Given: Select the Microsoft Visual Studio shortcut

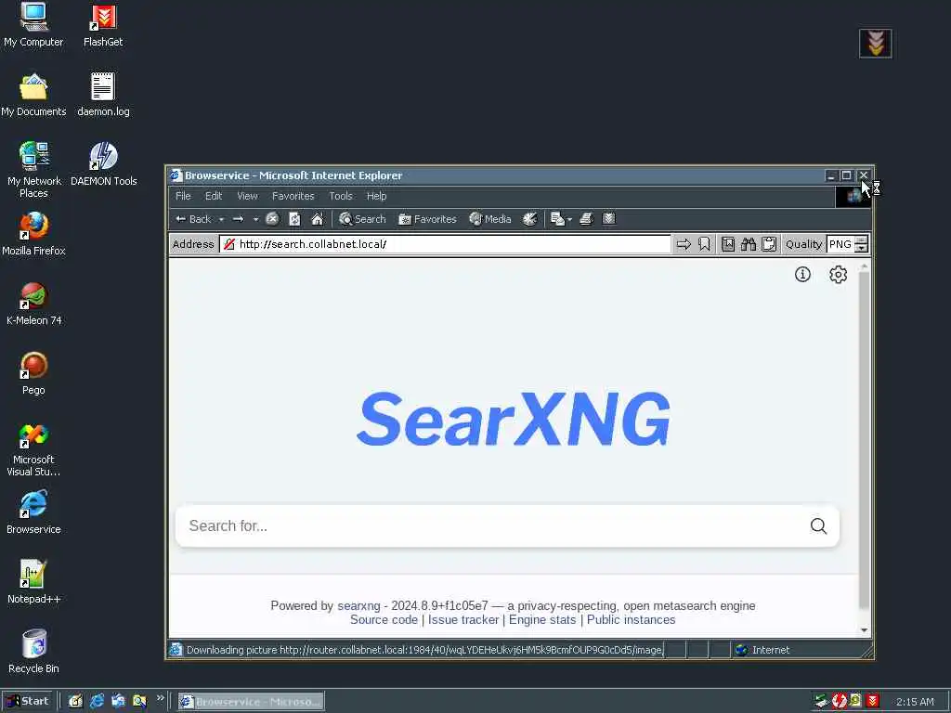Looking at the screenshot, I should [x=33, y=449].
